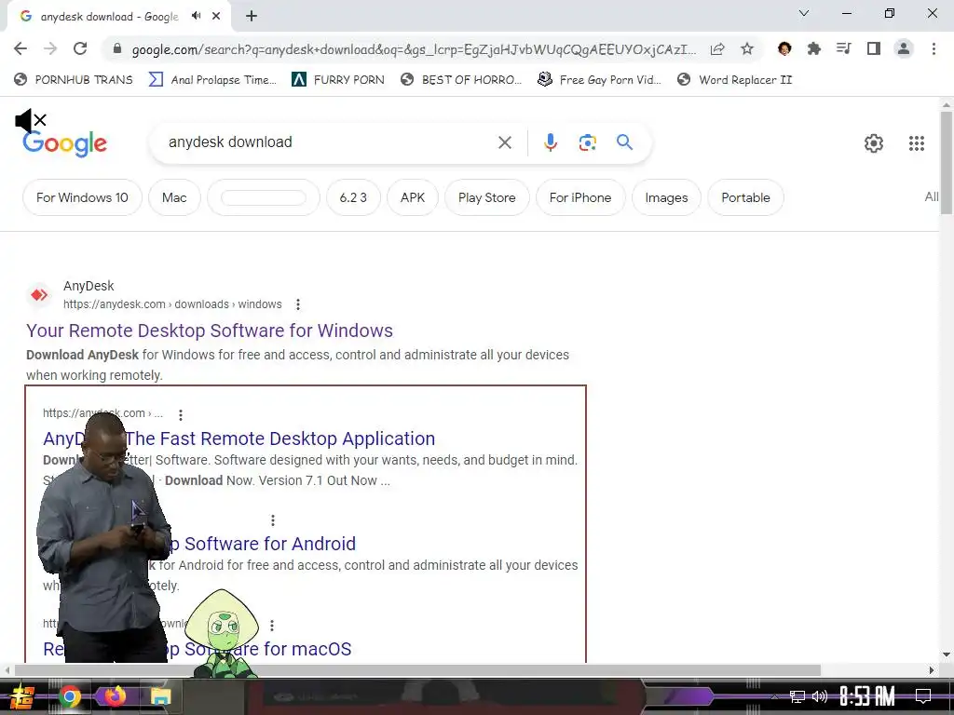954x715 pixels.
Task: Open site lock info in address bar
Action: (x=117, y=49)
